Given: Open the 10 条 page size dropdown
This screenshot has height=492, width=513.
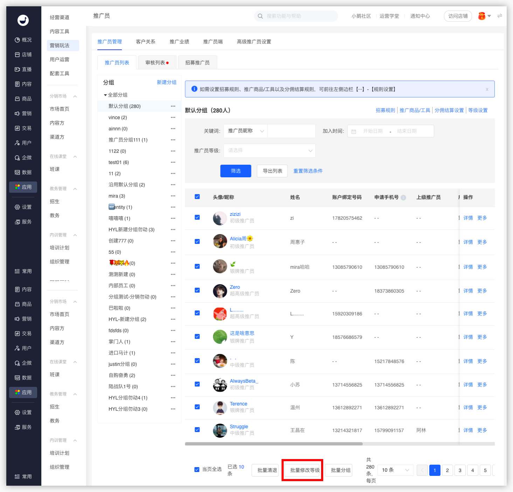Looking at the screenshot, I should click(395, 470).
